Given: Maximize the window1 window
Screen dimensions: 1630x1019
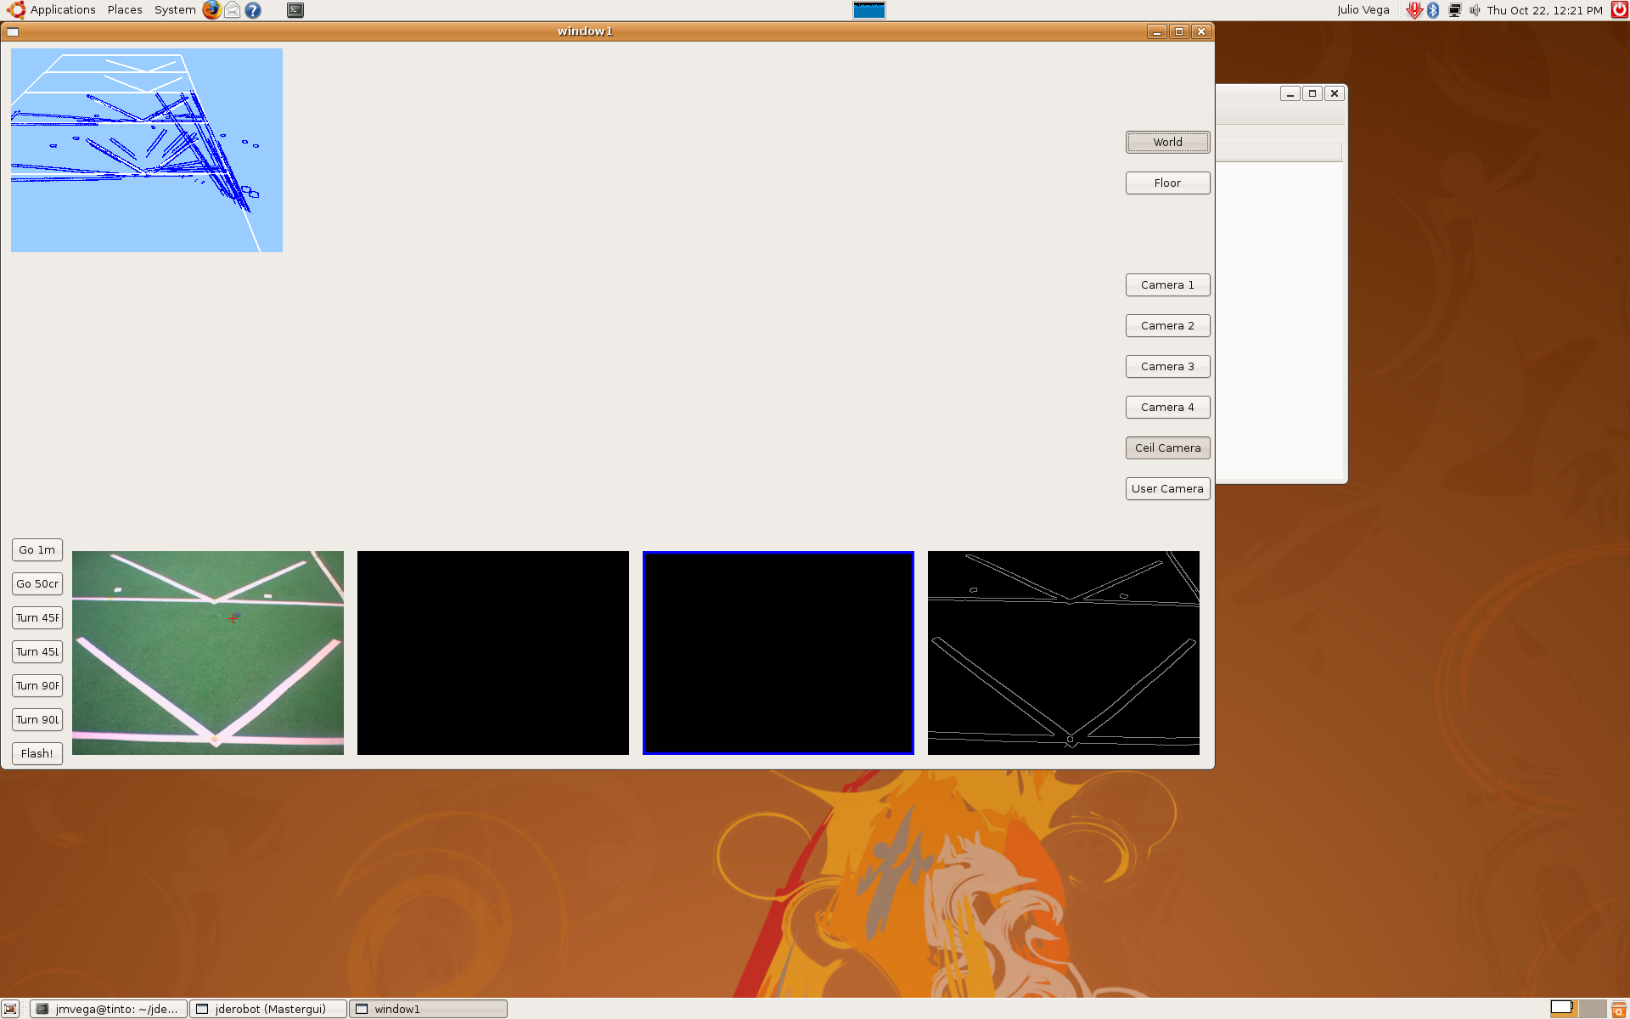Looking at the screenshot, I should (1178, 31).
